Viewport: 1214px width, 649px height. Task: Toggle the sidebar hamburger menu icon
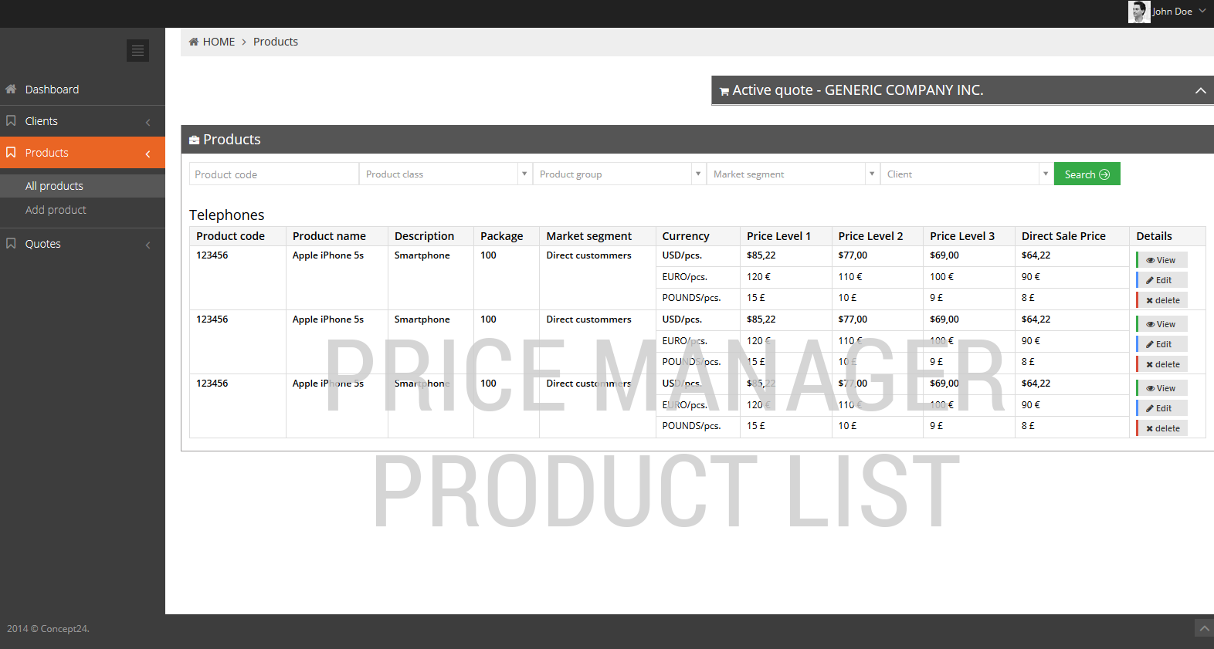click(137, 51)
